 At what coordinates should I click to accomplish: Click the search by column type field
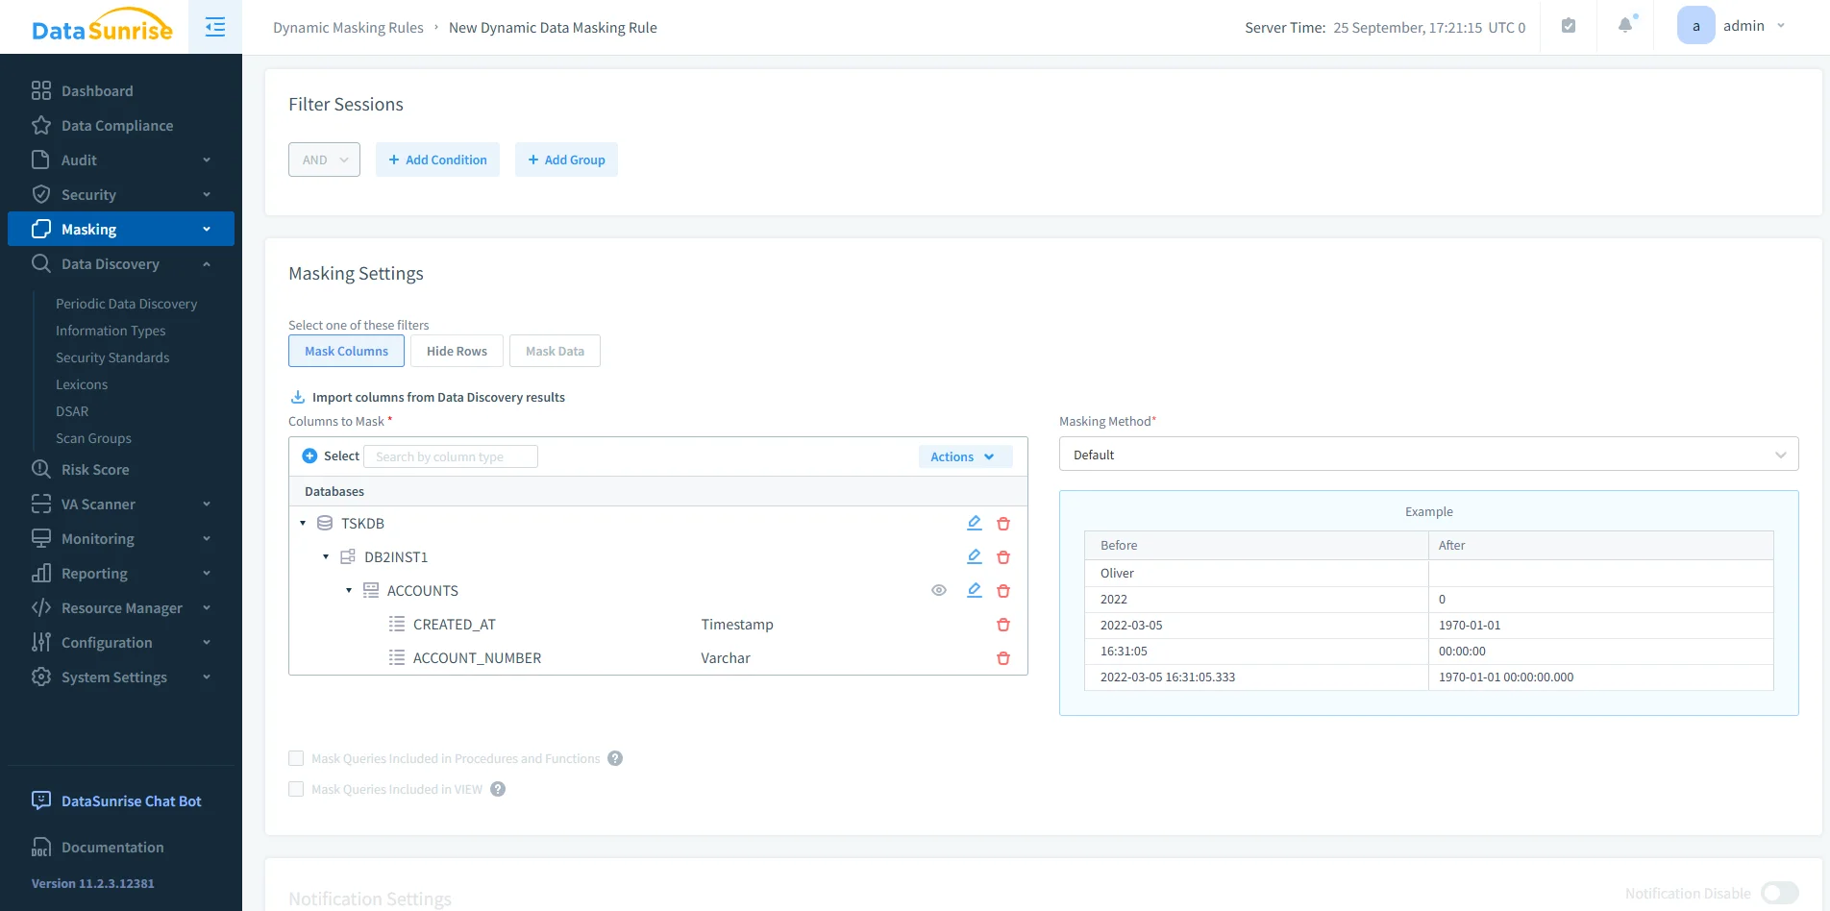tap(450, 455)
